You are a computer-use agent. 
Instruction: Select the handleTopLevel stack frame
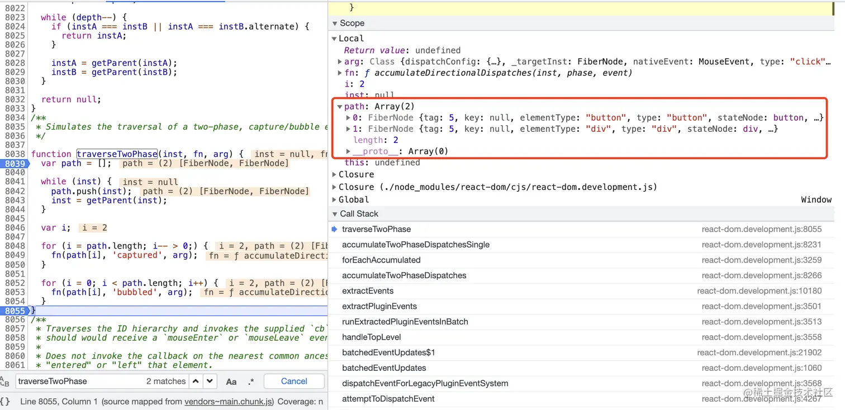coord(581,337)
